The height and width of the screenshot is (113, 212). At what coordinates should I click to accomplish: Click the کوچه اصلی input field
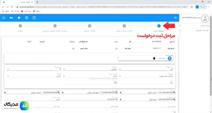pos(90,106)
